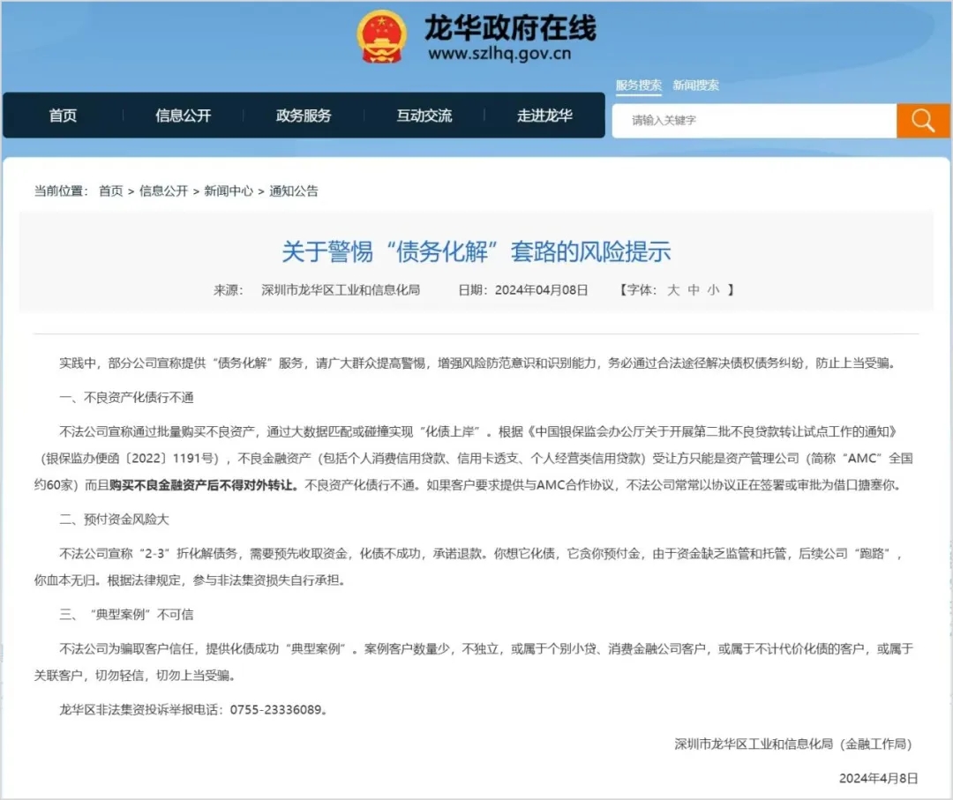Image resolution: width=953 pixels, height=800 pixels.
Task: Click the orange search magnifier button
Action: pos(922,120)
